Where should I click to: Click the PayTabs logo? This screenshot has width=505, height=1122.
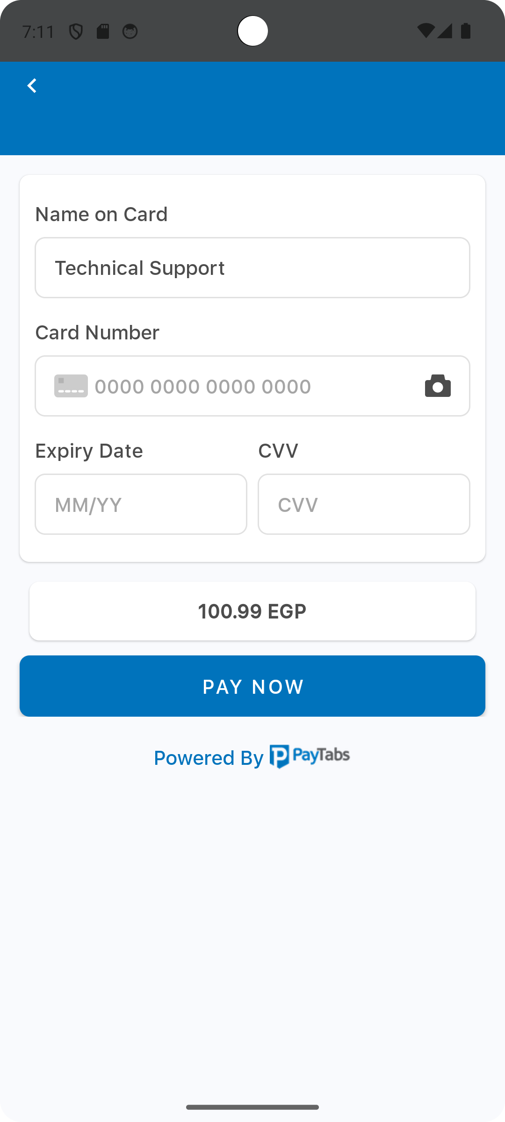[310, 756]
